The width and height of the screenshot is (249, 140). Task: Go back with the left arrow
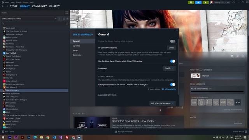point(3,6)
